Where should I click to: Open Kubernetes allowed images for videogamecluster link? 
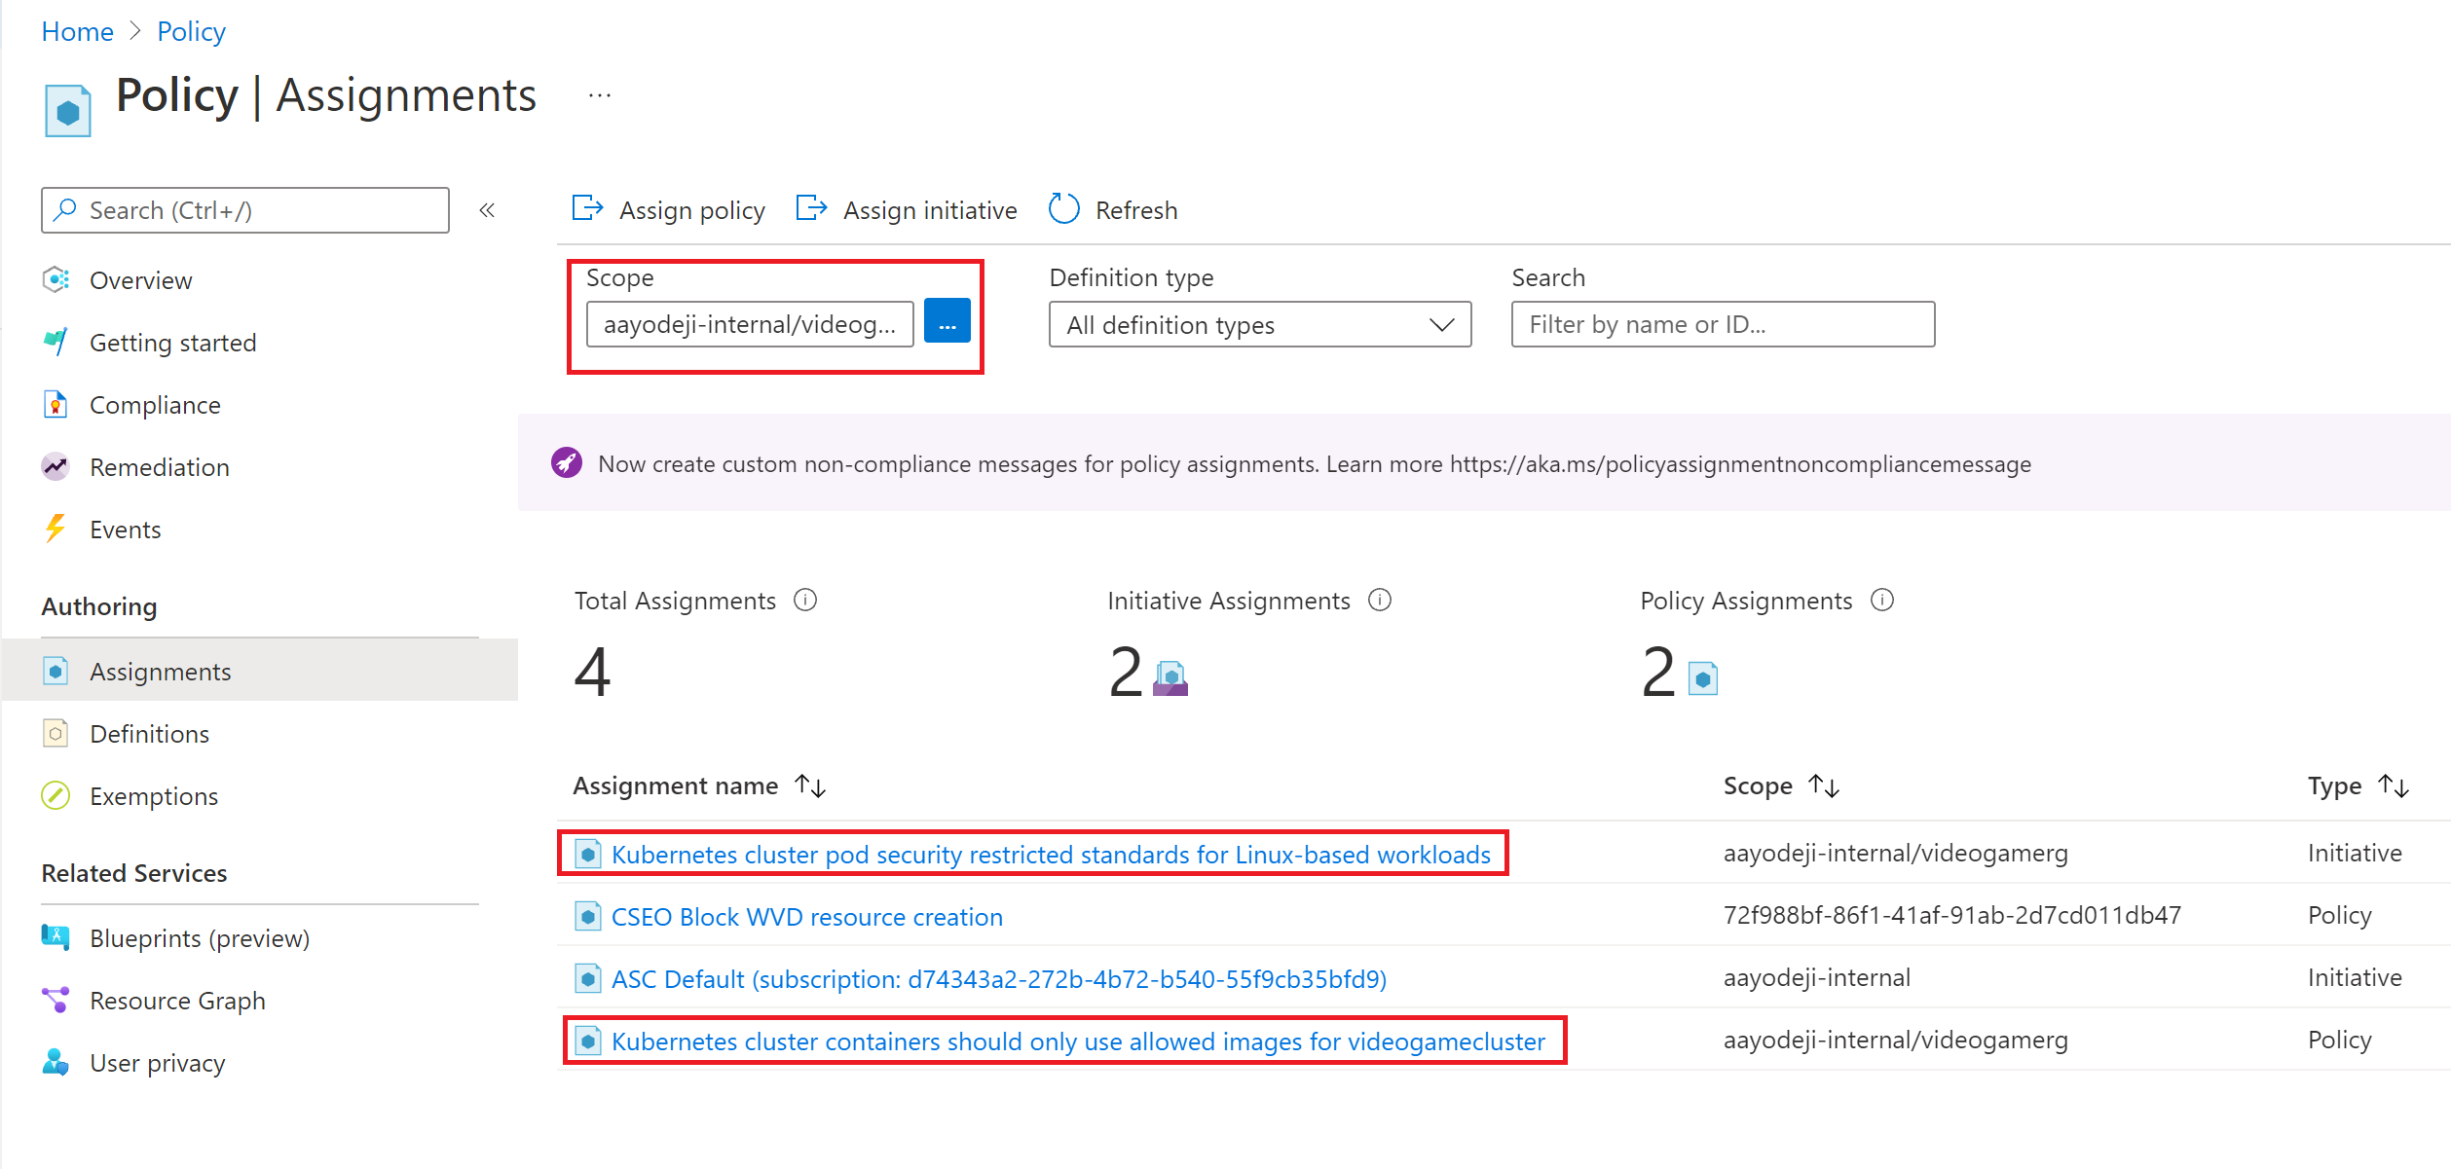coord(1078,1041)
